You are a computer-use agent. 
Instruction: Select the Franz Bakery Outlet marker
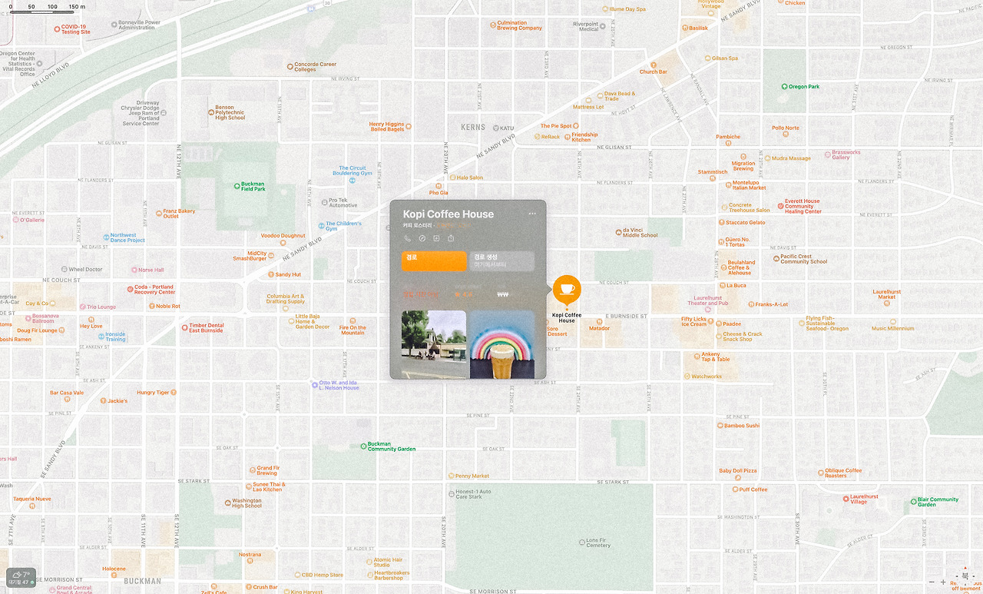[x=159, y=213]
